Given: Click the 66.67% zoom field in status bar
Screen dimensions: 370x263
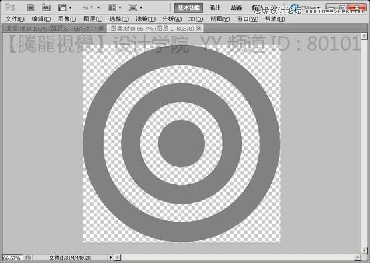Looking at the screenshot, I should click(12, 258).
